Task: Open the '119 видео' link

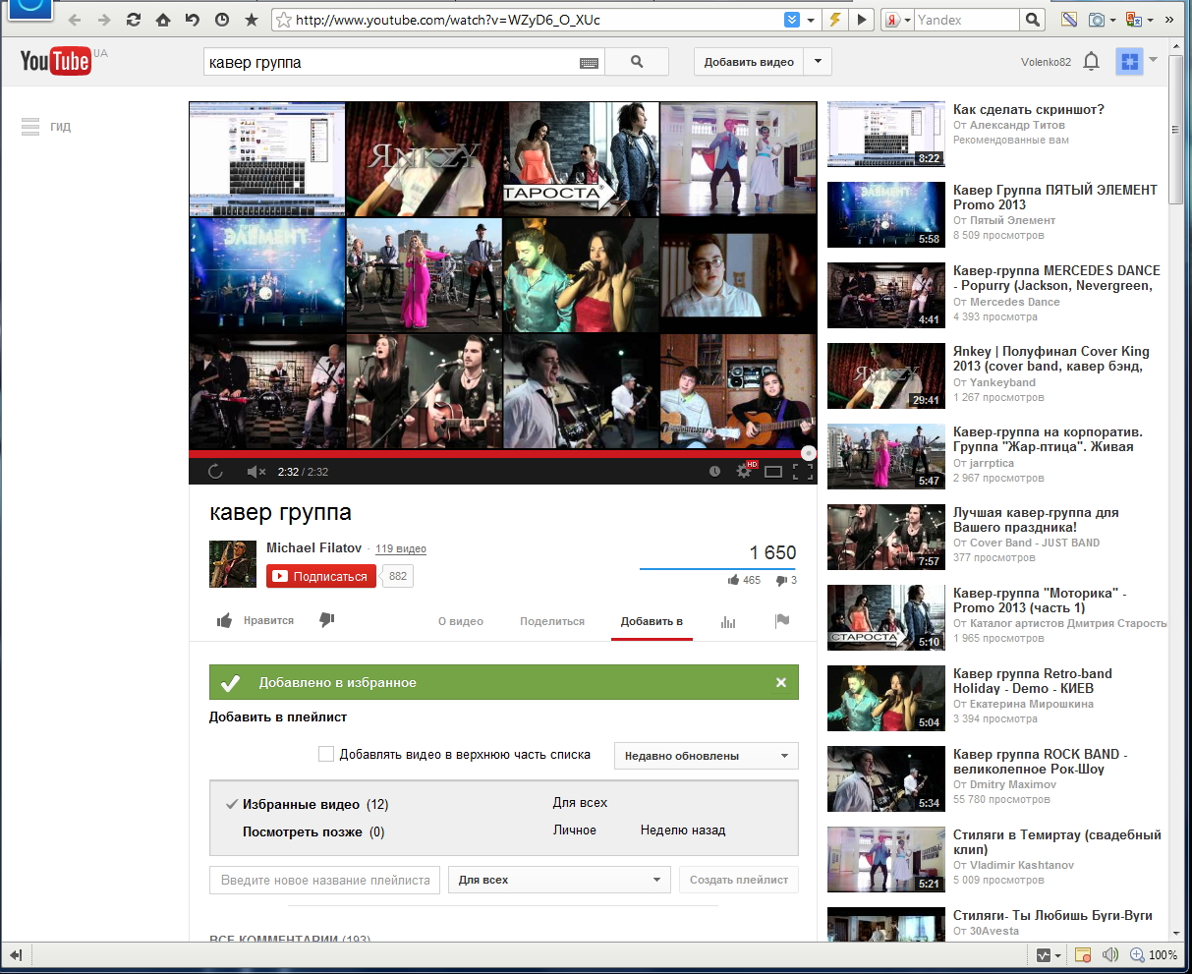Action: (401, 549)
